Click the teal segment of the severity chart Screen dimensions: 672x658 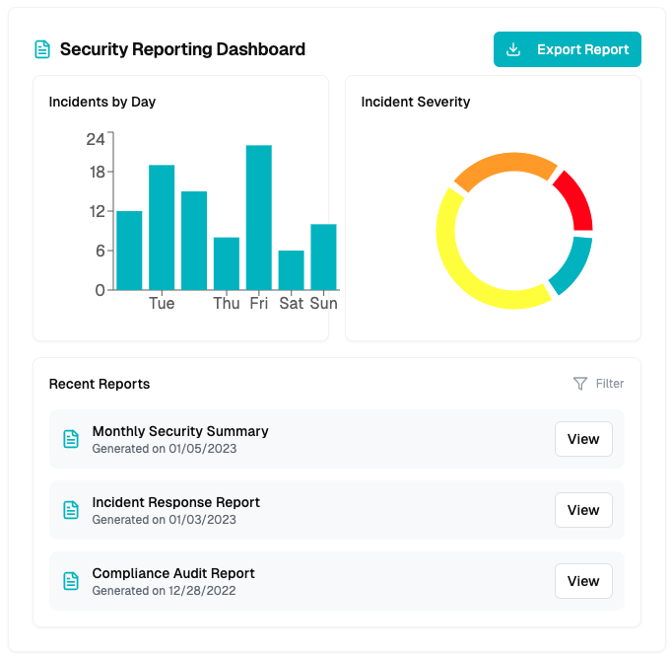pyautogui.click(x=571, y=266)
